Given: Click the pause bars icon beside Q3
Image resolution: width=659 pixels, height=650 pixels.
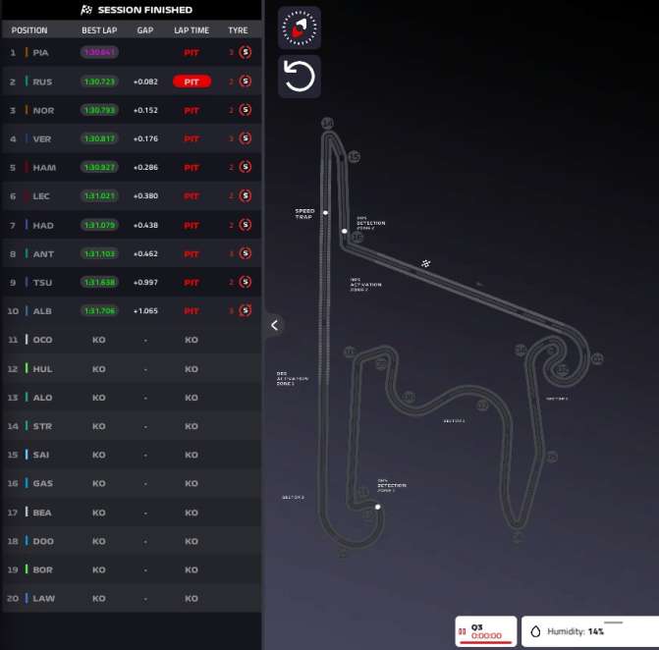Looking at the screenshot, I should point(463,631).
